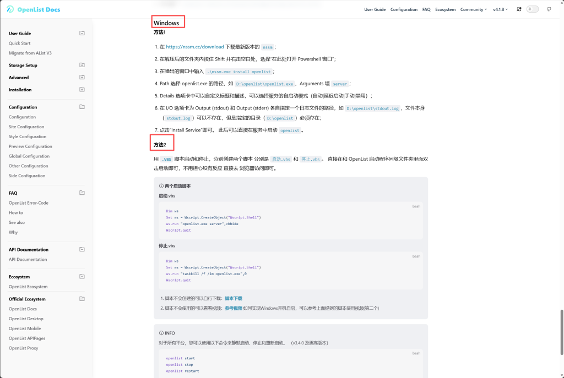Open the 参考视频 reference video link

pyautogui.click(x=233, y=308)
